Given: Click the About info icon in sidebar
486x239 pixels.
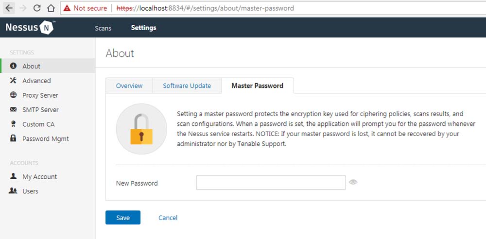Looking at the screenshot, I should pyautogui.click(x=13, y=66).
